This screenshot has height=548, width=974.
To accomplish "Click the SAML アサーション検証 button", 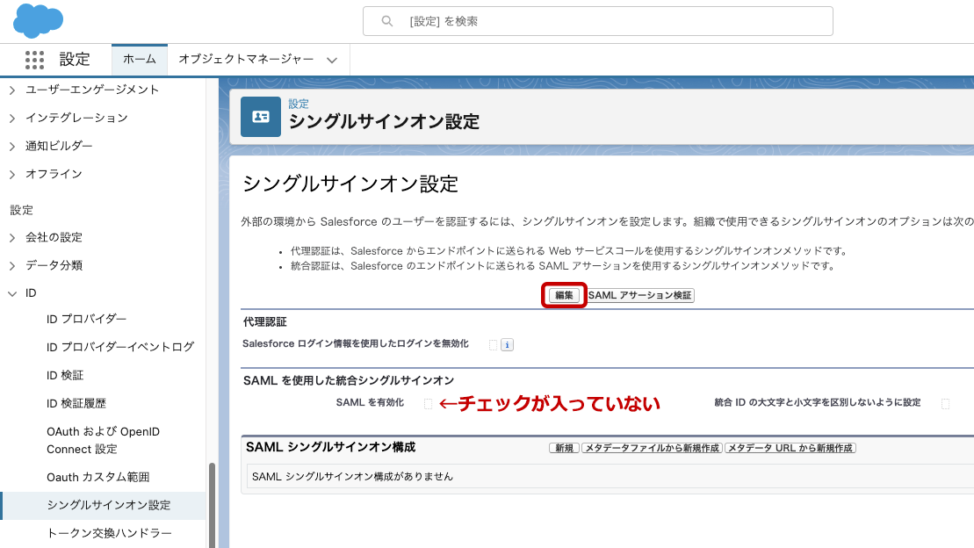I will [x=640, y=296].
